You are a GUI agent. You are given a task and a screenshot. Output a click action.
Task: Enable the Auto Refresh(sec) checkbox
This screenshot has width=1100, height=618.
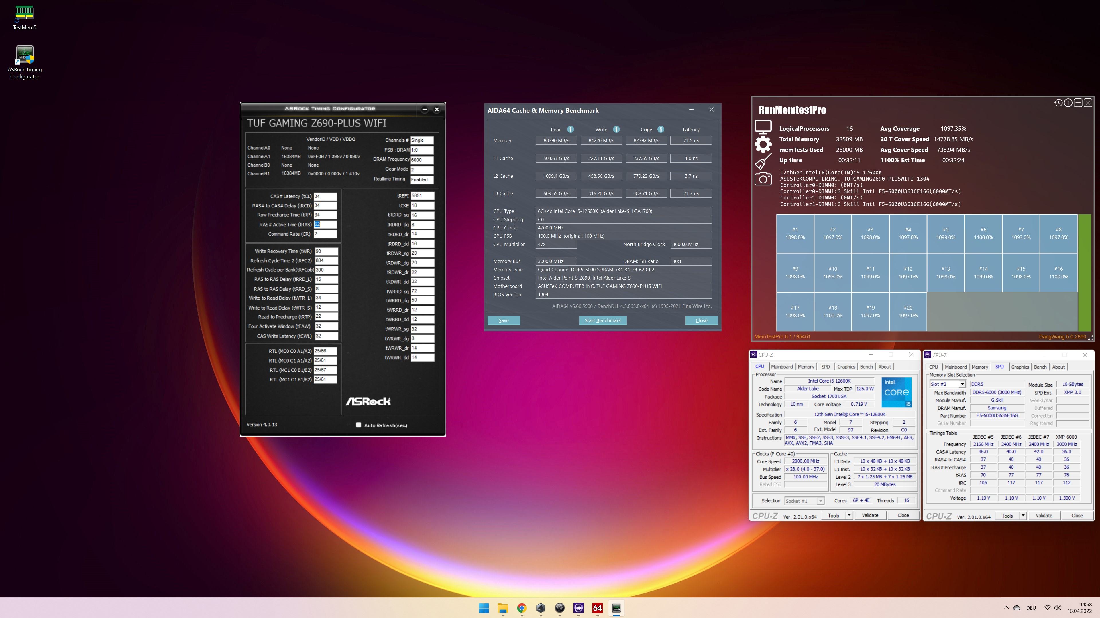pyautogui.click(x=358, y=425)
